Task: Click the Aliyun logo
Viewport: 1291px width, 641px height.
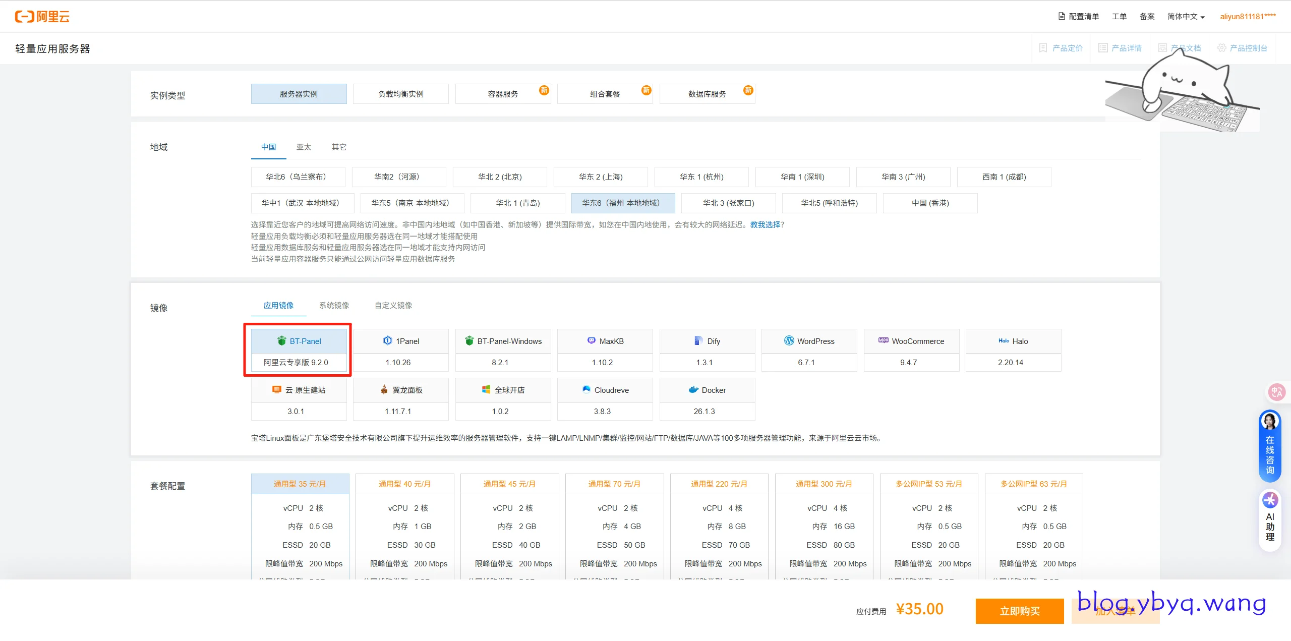Action: point(42,17)
